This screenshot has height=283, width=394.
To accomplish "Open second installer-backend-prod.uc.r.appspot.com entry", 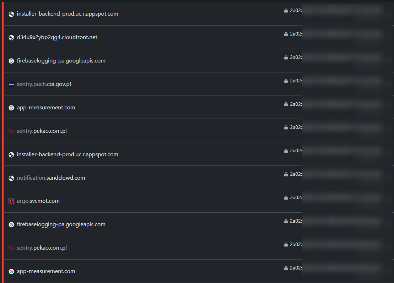I will (x=68, y=154).
